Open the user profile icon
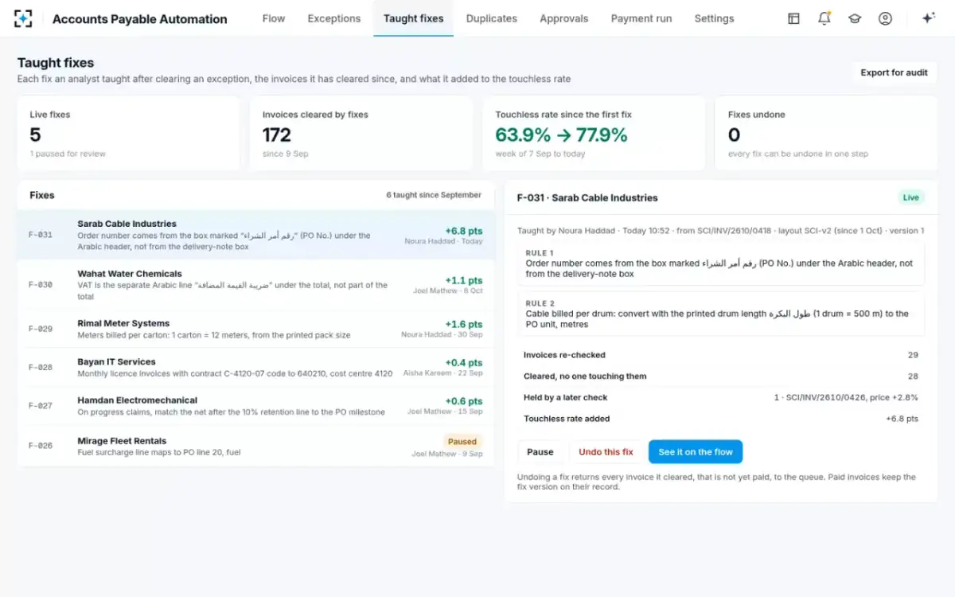This screenshot has height=597, width=955. pyautogui.click(x=885, y=18)
